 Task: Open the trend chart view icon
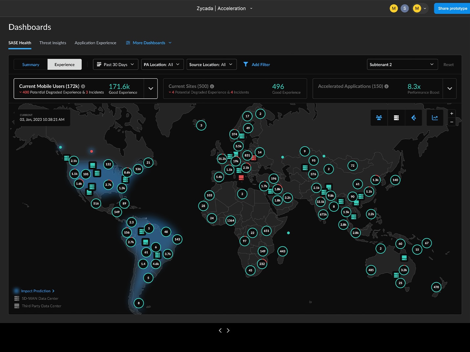pos(435,118)
